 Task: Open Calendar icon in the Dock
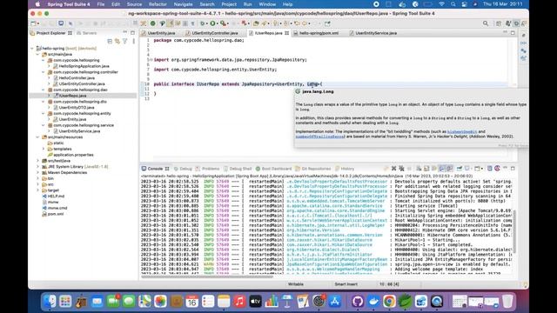[x=191, y=302]
